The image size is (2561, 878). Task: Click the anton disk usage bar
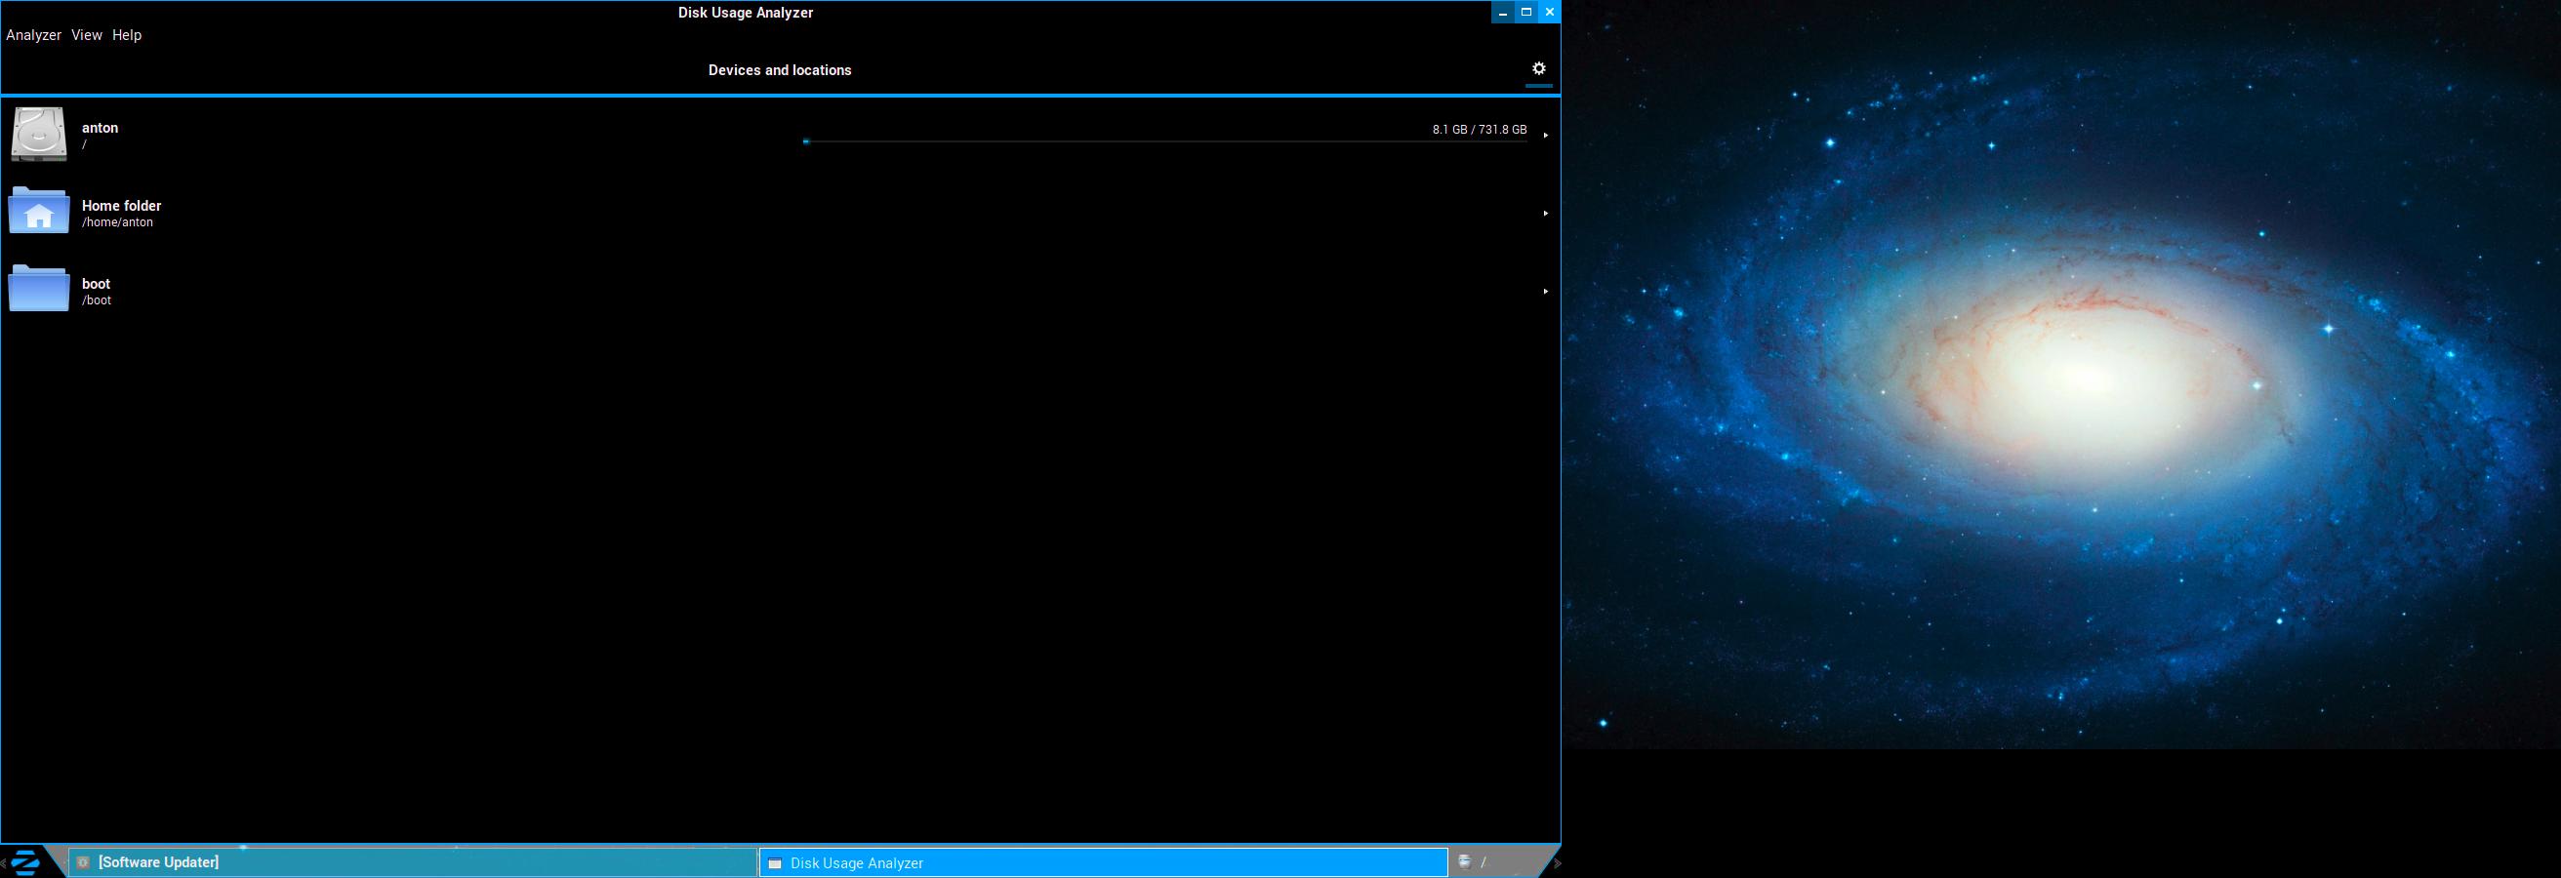[x=1163, y=142]
